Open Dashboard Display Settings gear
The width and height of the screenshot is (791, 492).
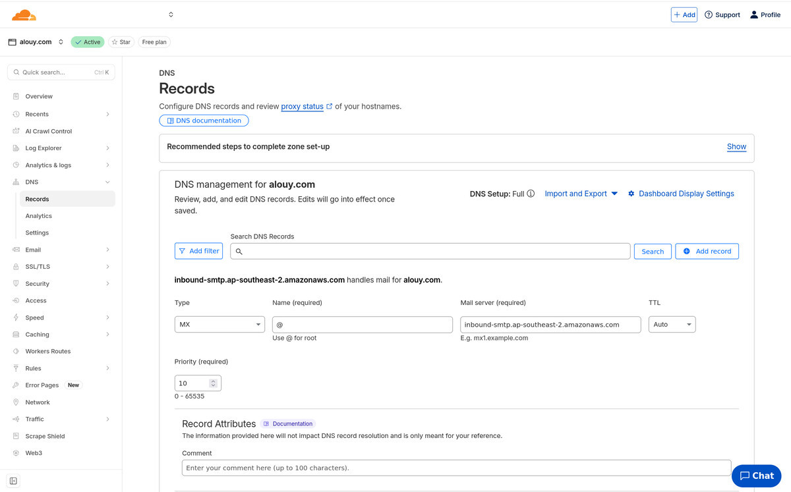[631, 194]
